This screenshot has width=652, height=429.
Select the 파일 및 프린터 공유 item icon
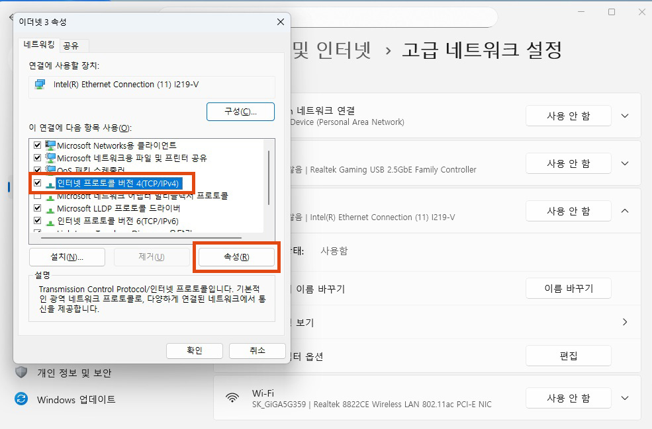point(50,158)
